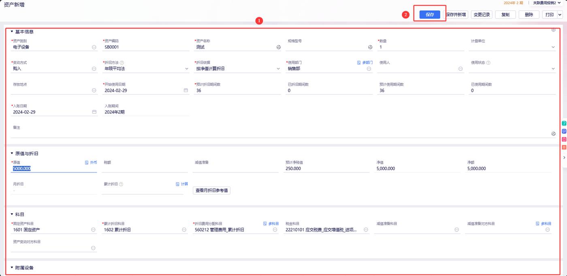Click the 查看月折旧参考值 button
Viewport: 567px width, 276px height.
211,190
